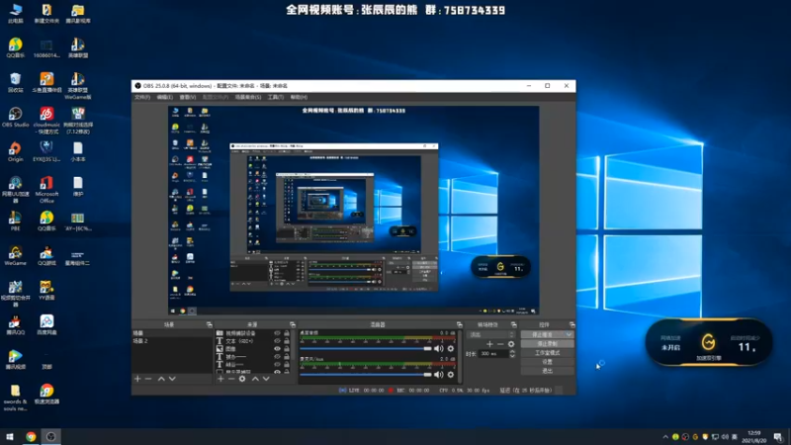Viewport: 791px width, 445px height.
Task: Open the scene transition type dropdown
Action: click(x=491, y=334)
